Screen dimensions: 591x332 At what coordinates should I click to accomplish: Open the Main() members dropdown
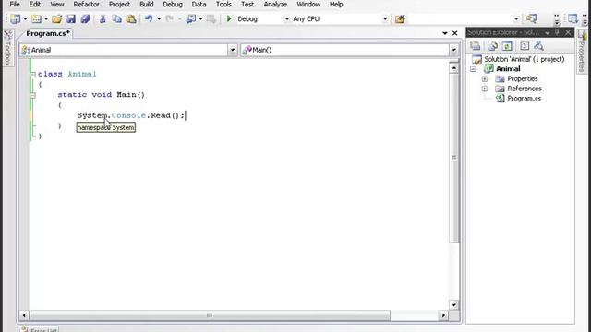[453, 50]
